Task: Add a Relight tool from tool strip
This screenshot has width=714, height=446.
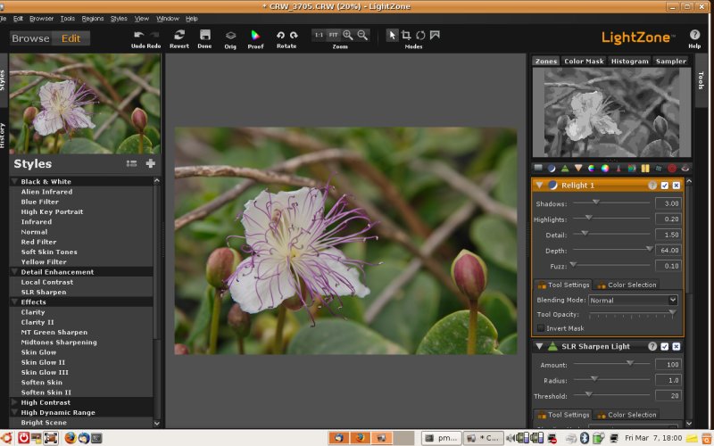Action: pos(552,168)
